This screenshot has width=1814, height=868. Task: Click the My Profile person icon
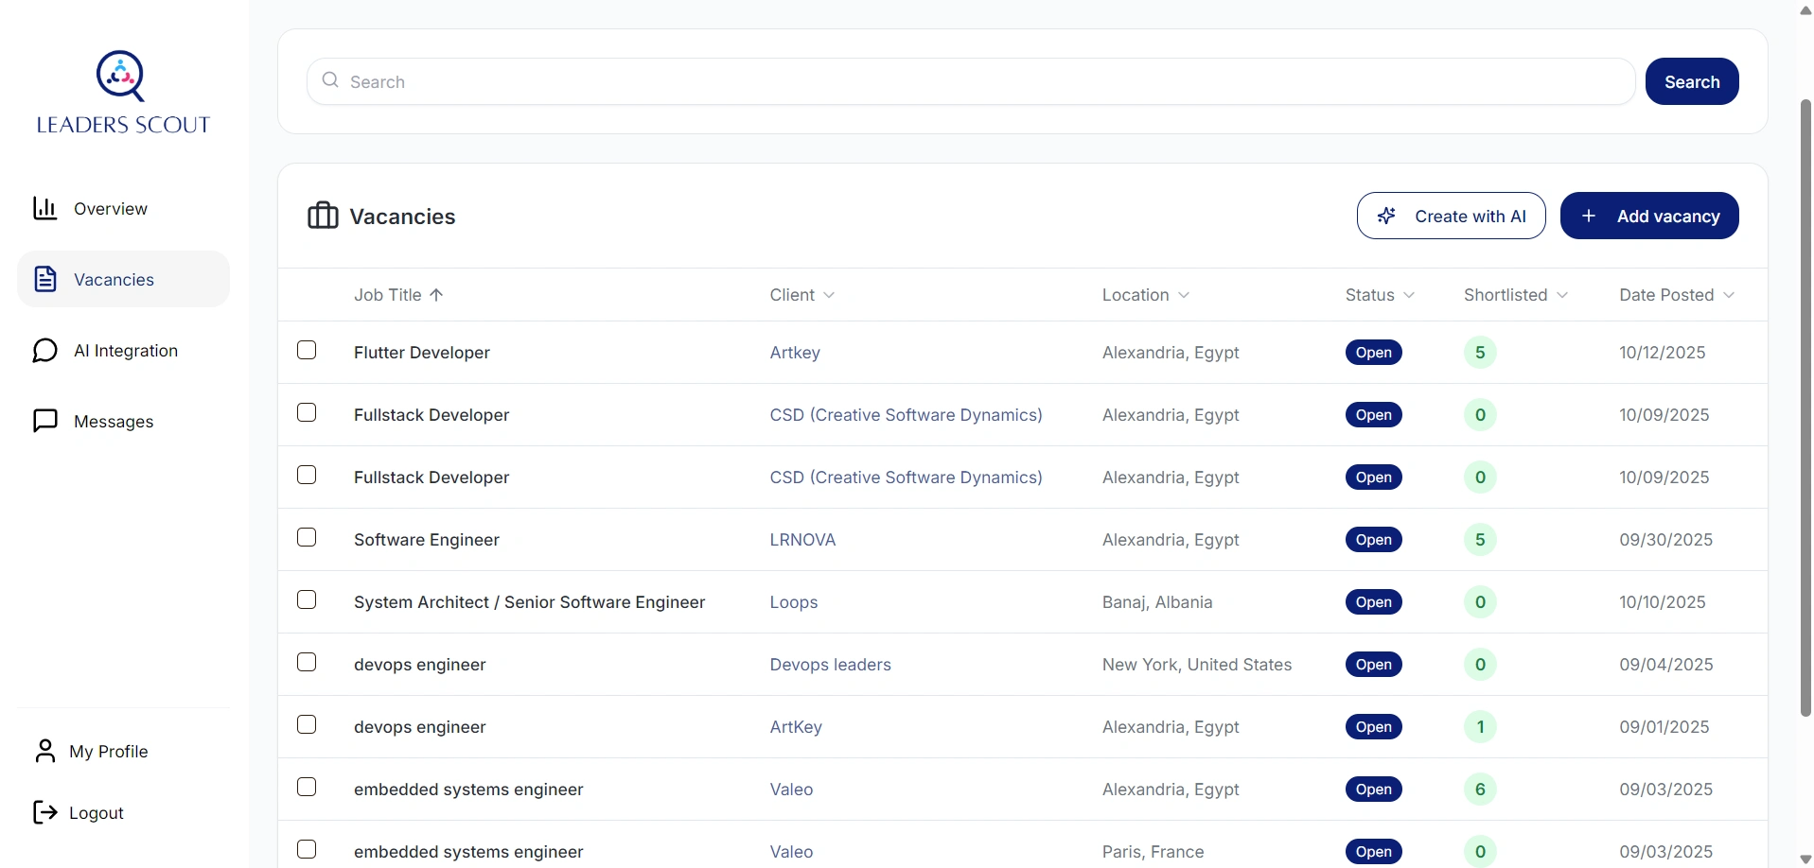[45, 751]
